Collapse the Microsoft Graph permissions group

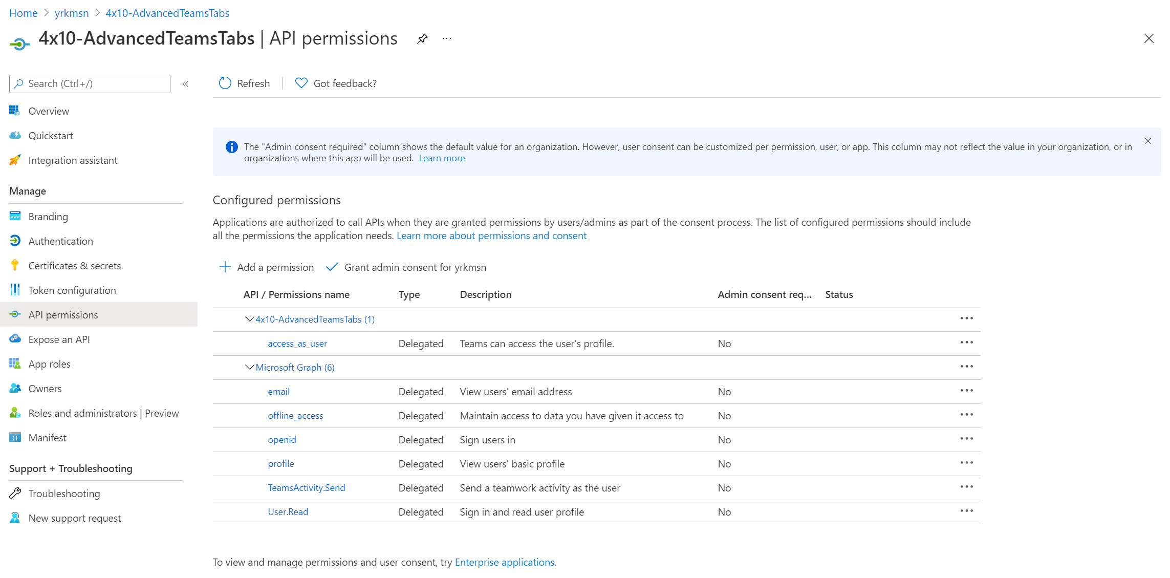249,367
